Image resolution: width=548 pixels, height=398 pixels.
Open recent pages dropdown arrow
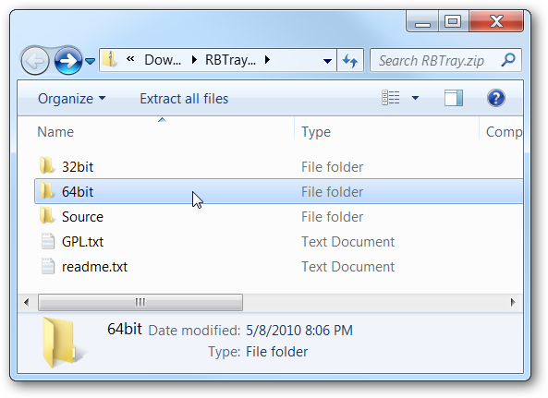91,62
